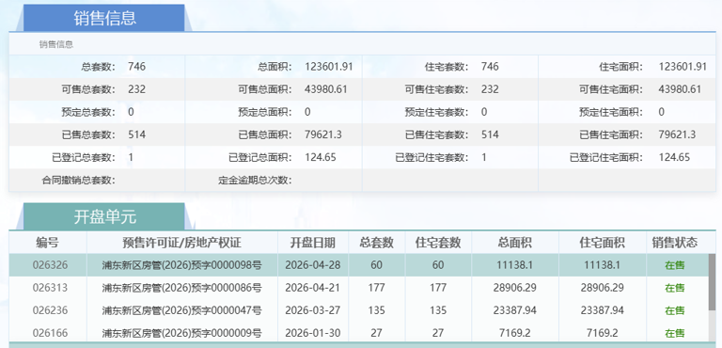Click the 已登记总面积 value 124.65
This screenshot has height=348, width=722.
coord(321,157)
